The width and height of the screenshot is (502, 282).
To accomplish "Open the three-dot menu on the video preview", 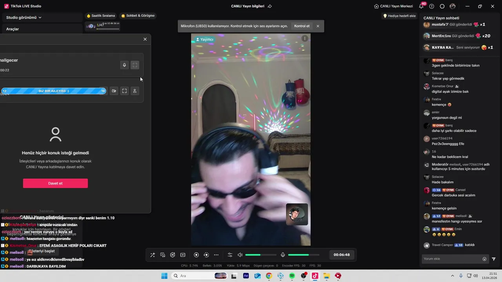I will point(305,38).
